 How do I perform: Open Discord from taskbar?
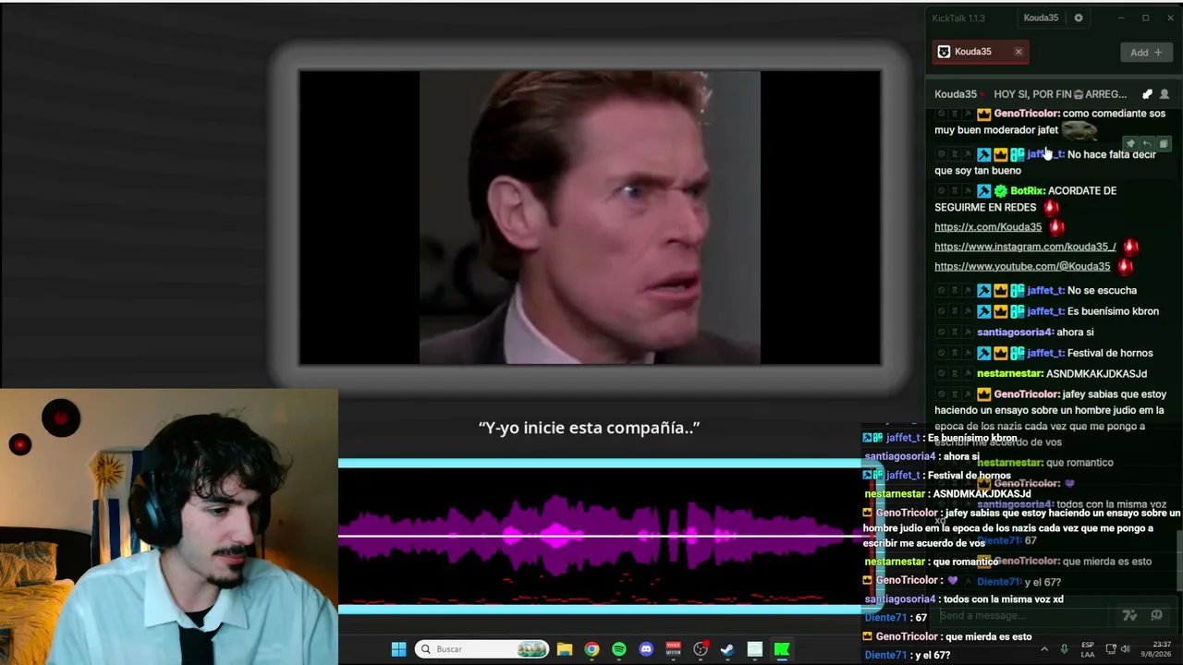point(646,649)
